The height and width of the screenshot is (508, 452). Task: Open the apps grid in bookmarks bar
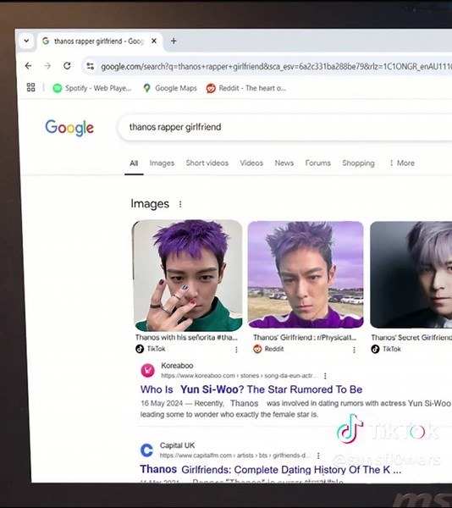point(30,87)
